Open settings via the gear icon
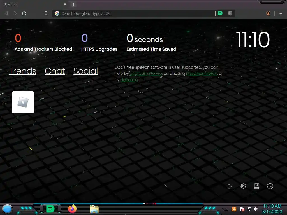Viewport: 287px width, 215px height. click(x=243, y=186)
